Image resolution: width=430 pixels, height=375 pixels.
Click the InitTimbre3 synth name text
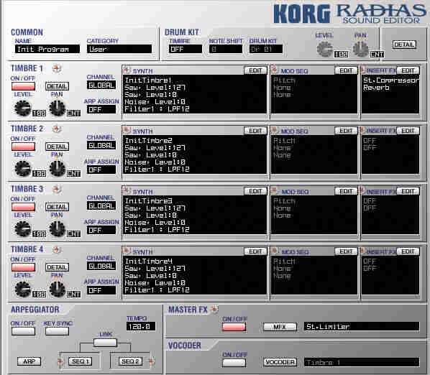pos(148,200)
